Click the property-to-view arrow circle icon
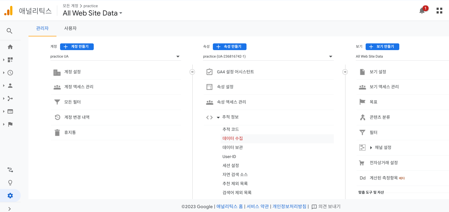This screenshot has width=449, height=212. pos(345,72)
